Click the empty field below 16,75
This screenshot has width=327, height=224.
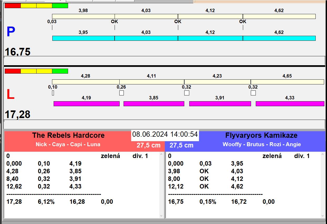(x=164, y=60)
